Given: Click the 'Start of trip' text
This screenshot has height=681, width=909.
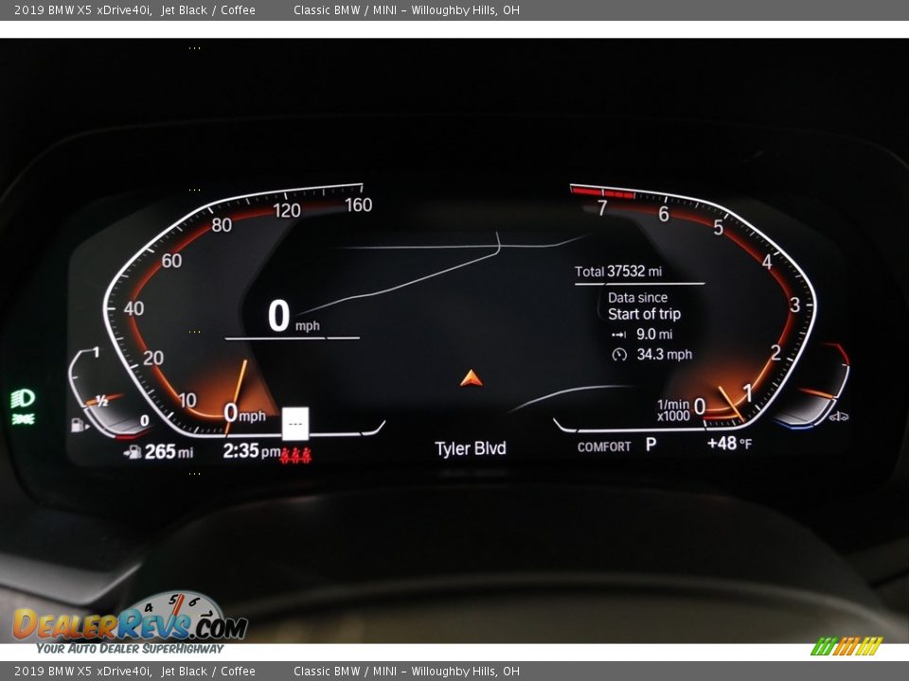Looking at the screenshot, I should click(644, 314).
